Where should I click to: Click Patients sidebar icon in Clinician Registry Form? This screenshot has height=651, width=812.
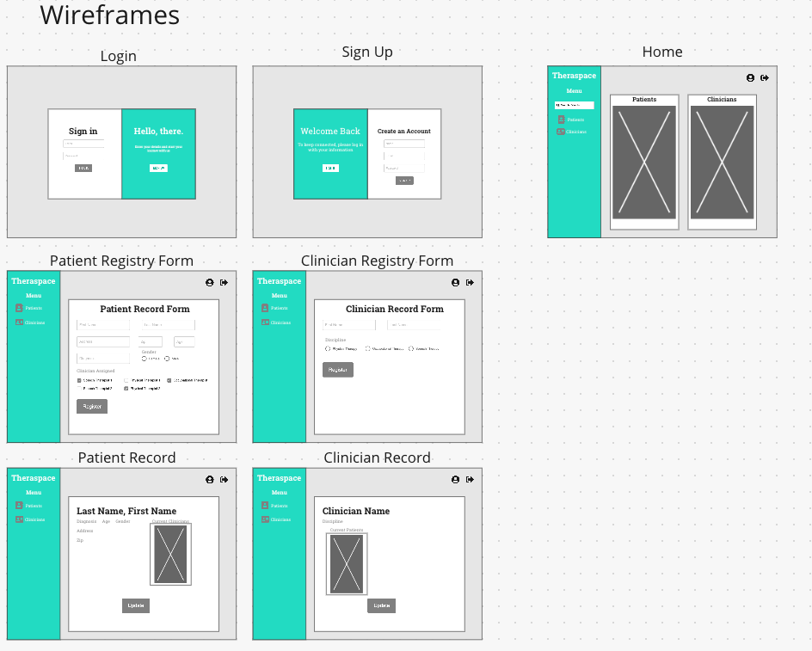(x=265, y=308)
